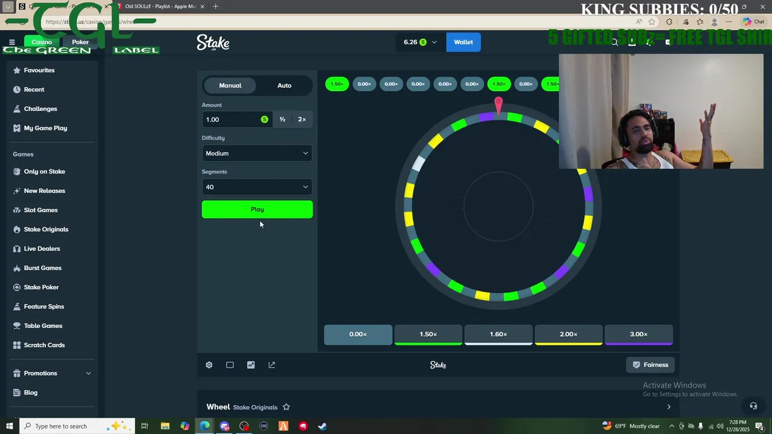
Task: Open the Fairness button
Action: (x=650, y=365)
